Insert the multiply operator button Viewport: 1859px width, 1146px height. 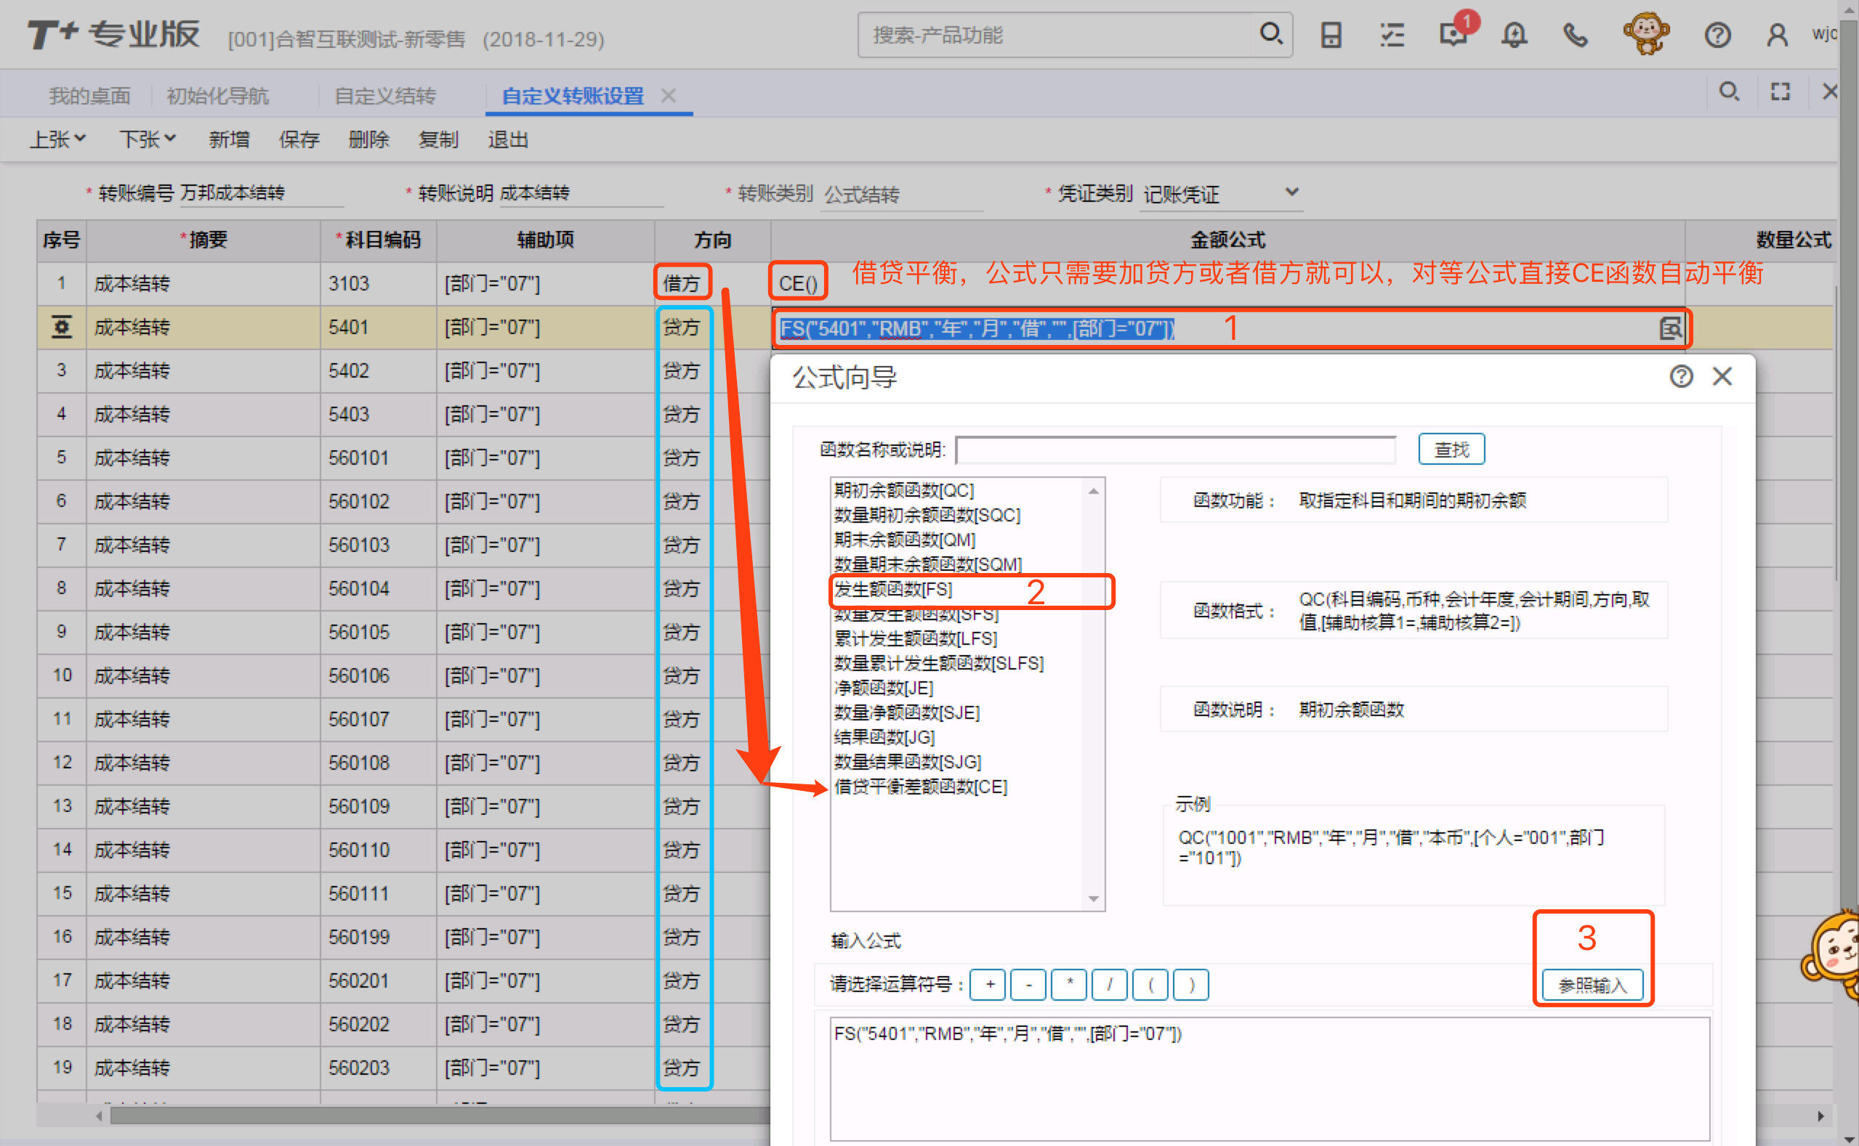1070,985
